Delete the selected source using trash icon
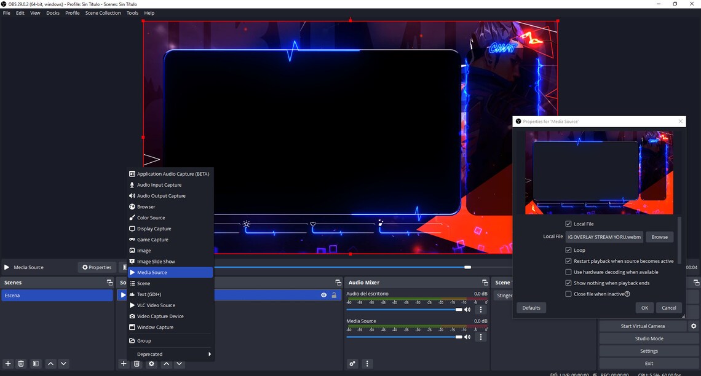The image size is (701, 376). pyautogui.click(x=137, y=364)
